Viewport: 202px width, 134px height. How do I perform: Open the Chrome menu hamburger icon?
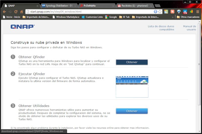coord(198,12)
